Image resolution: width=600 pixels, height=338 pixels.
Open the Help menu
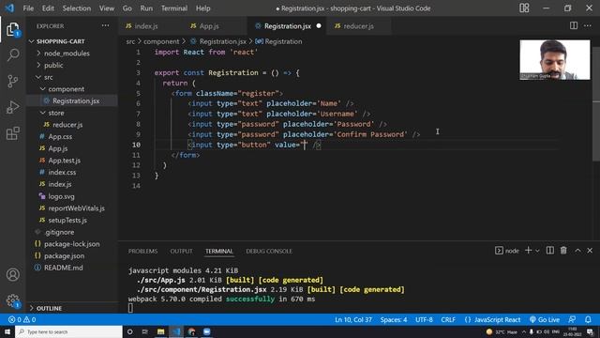tap(202, 8)
